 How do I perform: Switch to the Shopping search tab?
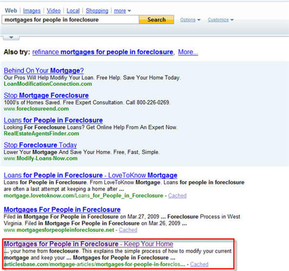tap(97, 11)
